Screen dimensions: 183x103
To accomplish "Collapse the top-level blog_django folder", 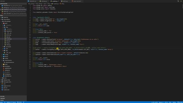I will [x=13, y=19].
